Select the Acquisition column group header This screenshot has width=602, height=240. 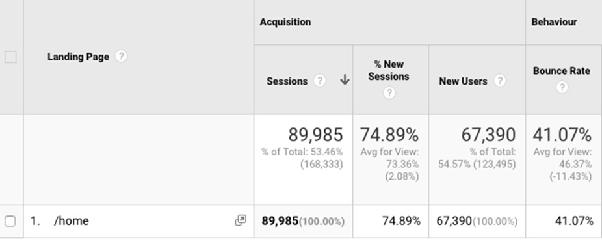tap(285, 22)
